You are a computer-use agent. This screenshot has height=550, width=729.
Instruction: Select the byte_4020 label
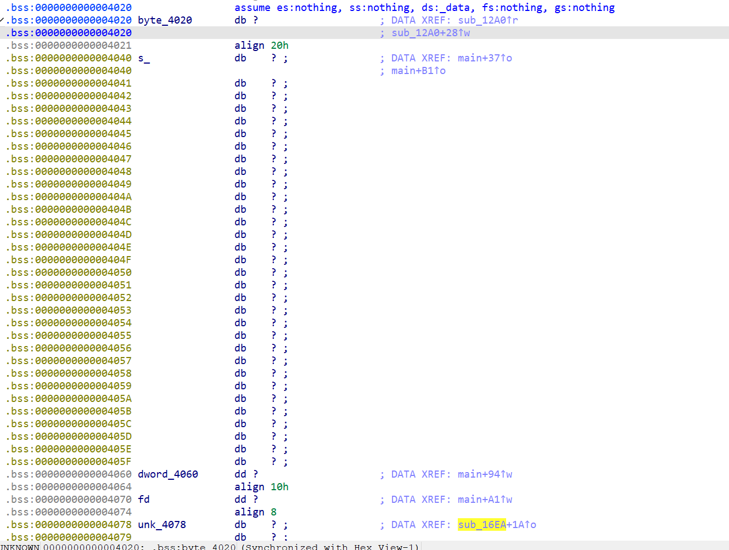165,20
